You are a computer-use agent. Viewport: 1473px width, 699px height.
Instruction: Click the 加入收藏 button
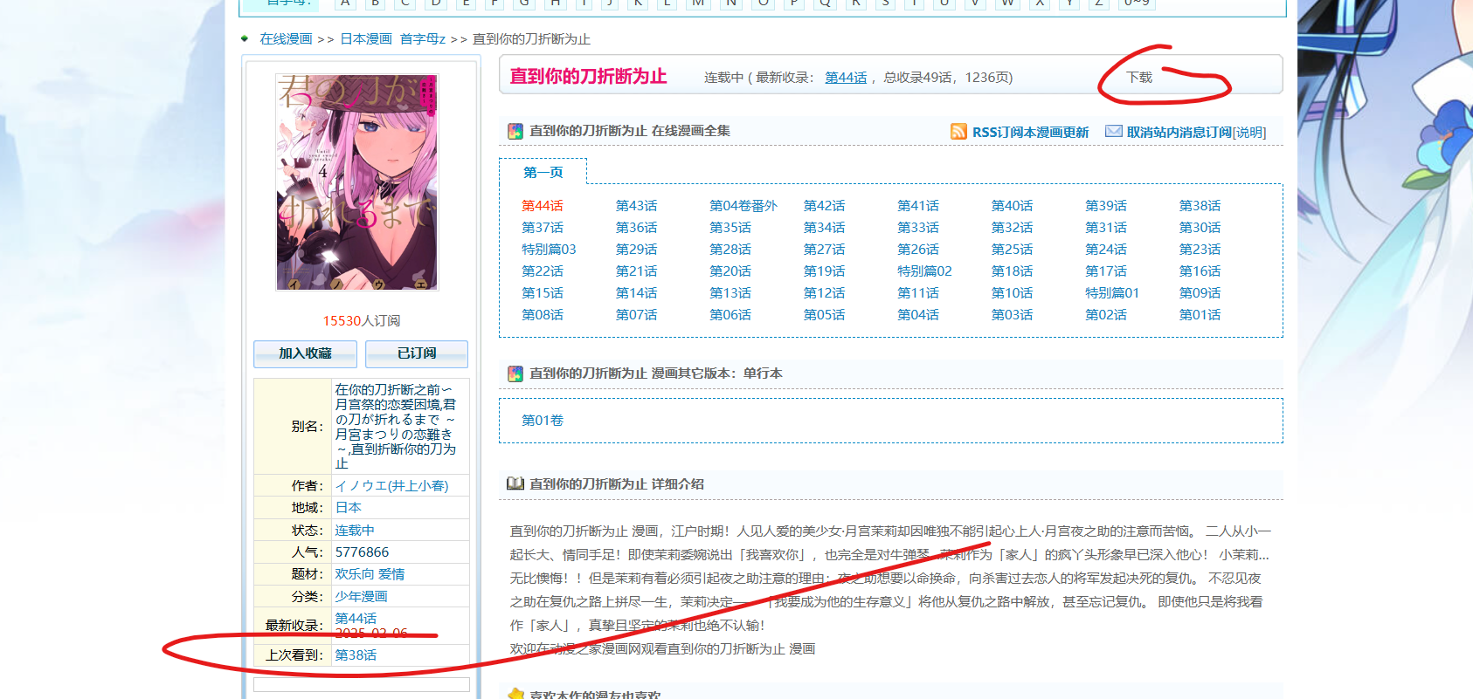pyautogui.click(x=305, y=353)
